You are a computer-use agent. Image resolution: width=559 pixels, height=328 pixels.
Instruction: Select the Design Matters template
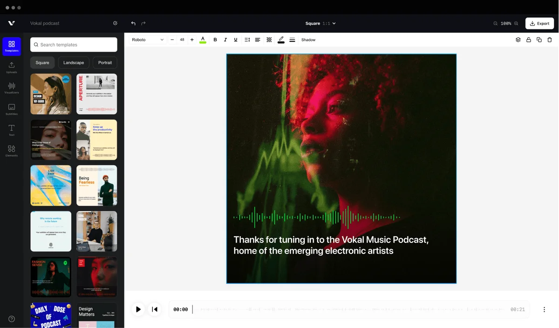(97, 315)
